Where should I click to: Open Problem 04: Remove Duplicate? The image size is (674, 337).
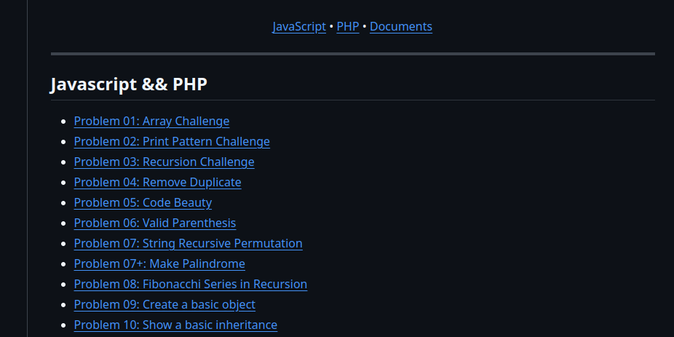coord(157,182)
